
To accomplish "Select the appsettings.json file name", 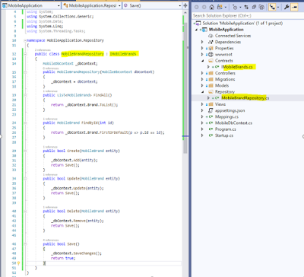I will tap(230, 110).
